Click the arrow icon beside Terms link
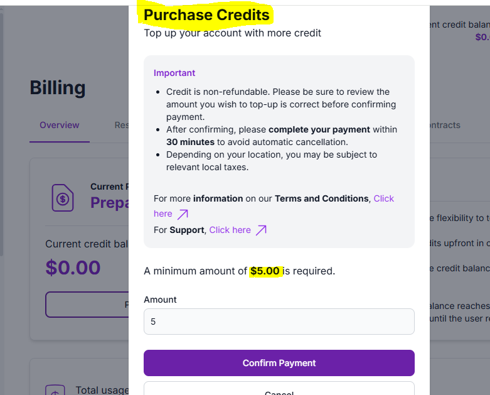 coord(182,214)
